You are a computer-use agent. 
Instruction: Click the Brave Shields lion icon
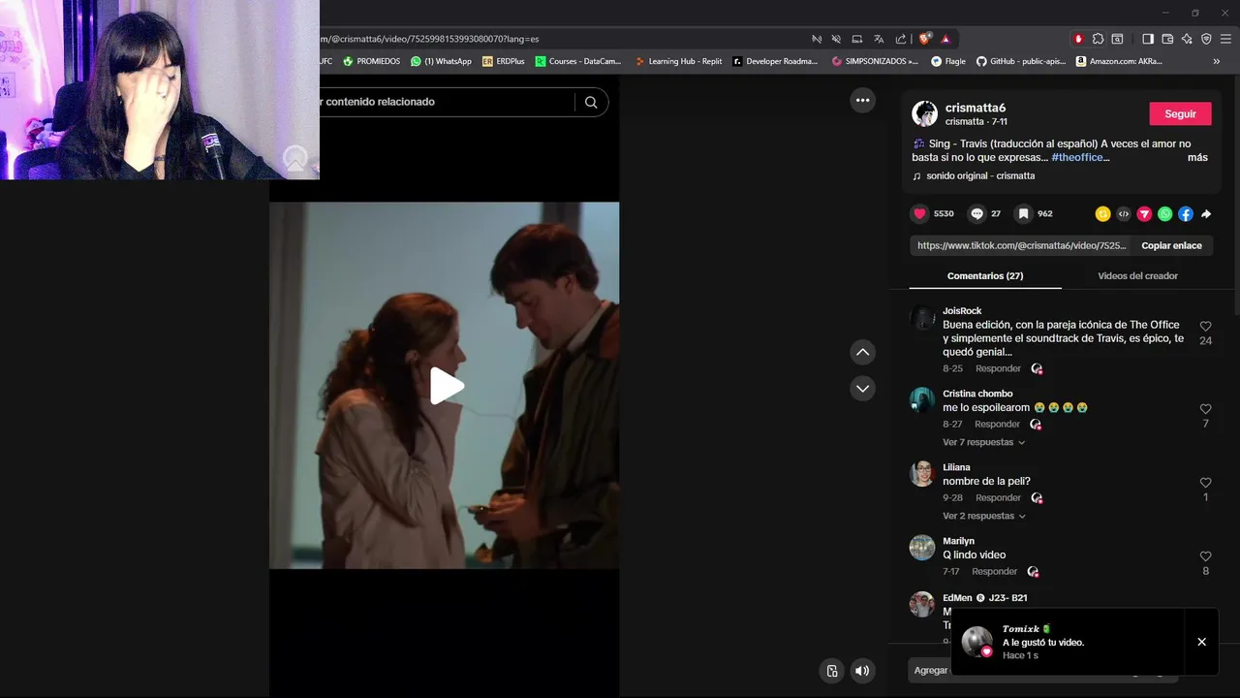[x=925, y=39]
